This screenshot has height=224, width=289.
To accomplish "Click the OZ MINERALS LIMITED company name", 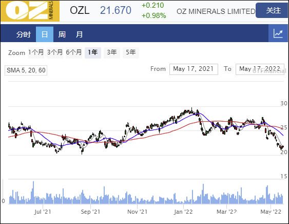I will pyautogui.click(x=216, y=11).
